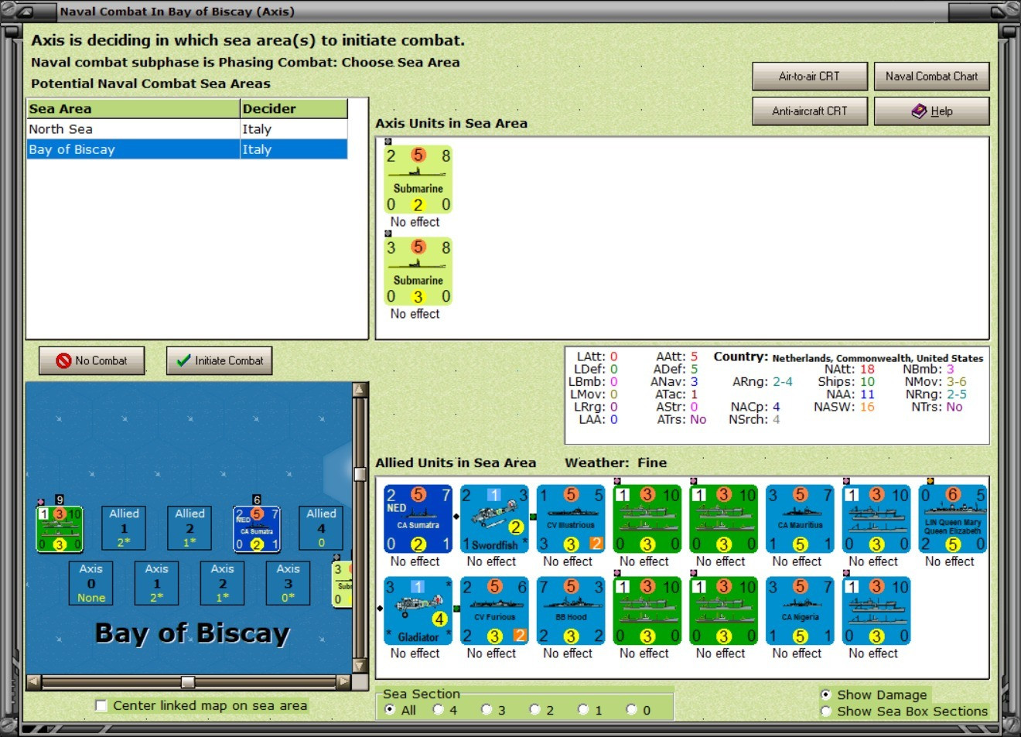Click the Weather: Fine label
The height and width of the screenshot is (737, 1021).
pos(616,462)
